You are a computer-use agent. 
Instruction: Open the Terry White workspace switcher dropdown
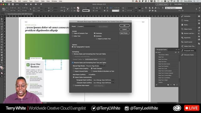(179, 4)
